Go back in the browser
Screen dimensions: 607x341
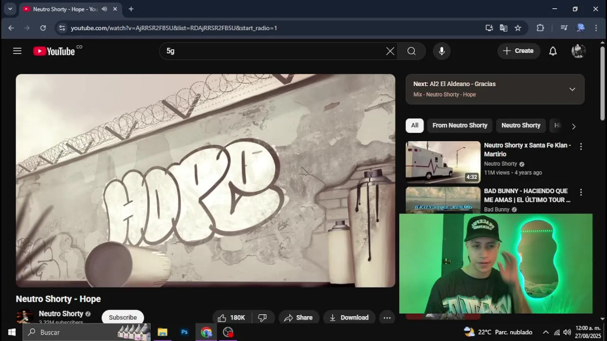tap(11, 28)
